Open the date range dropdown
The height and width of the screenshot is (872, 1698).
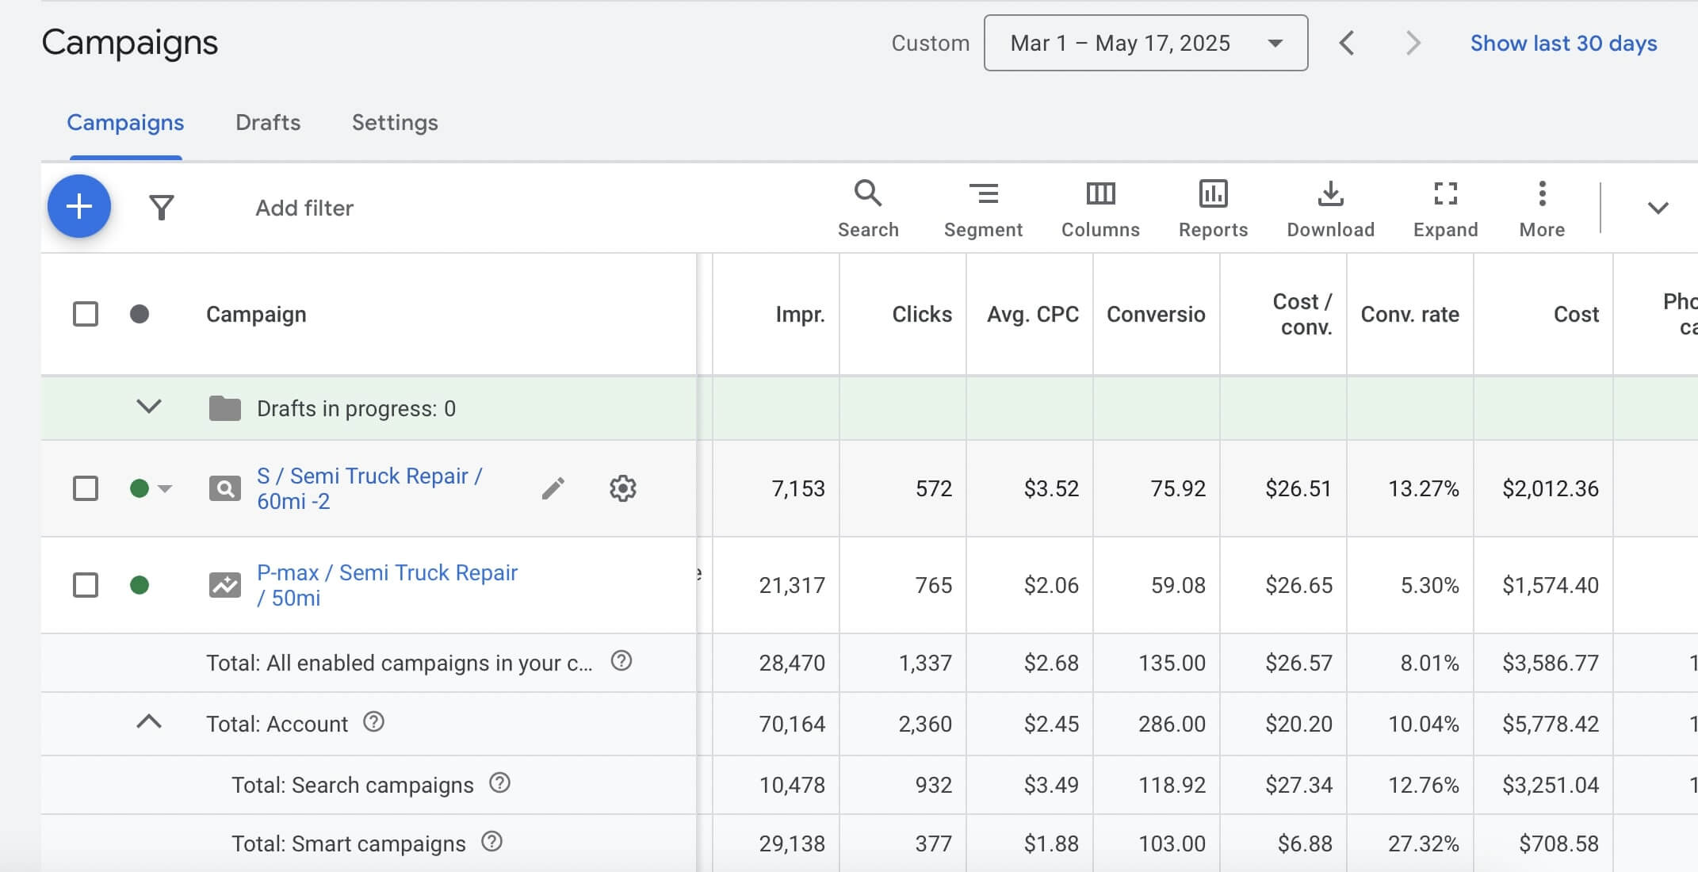(x=1145, y=43)
